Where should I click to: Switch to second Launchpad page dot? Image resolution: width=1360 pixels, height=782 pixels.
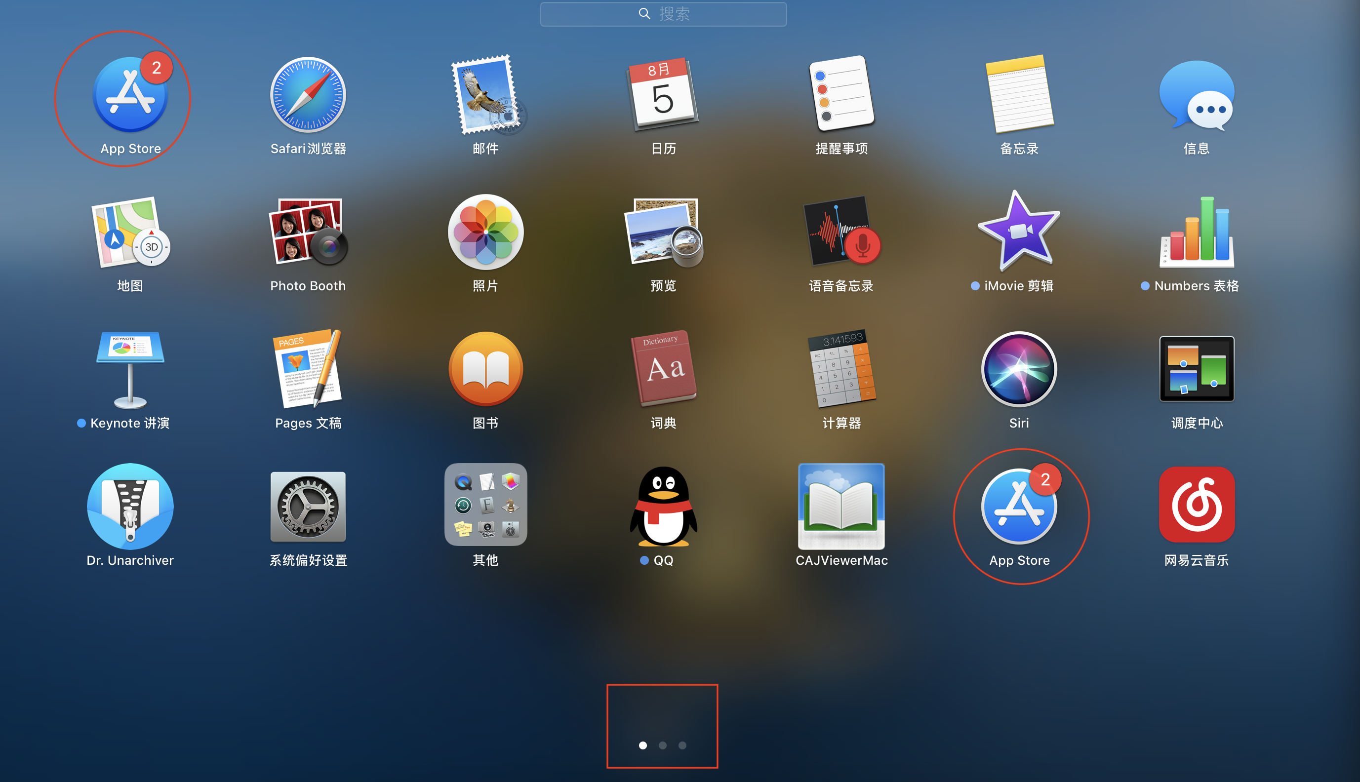662,745
